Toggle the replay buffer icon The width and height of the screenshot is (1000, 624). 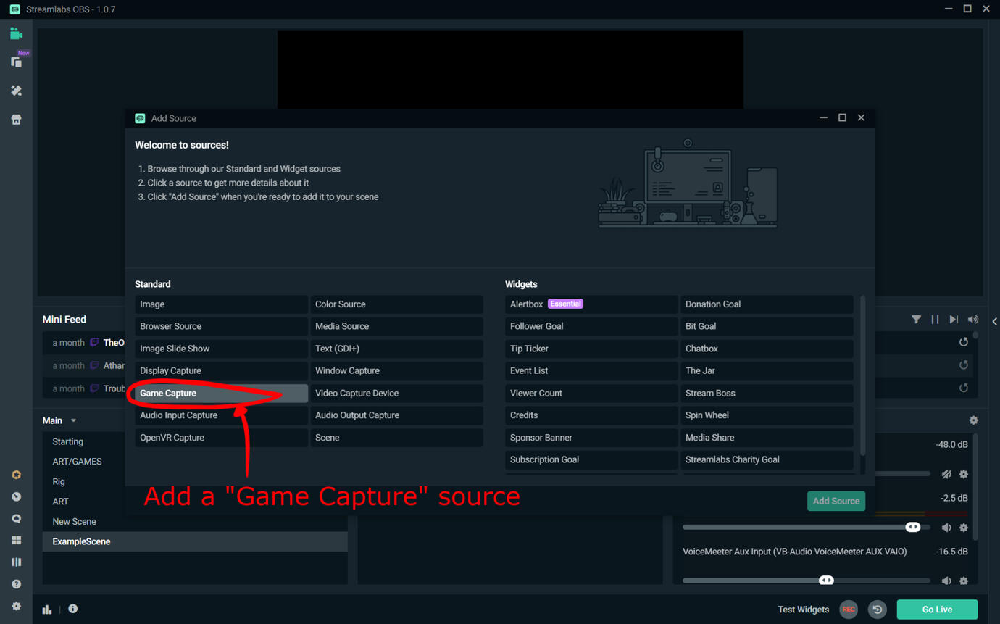pos(877,610)
